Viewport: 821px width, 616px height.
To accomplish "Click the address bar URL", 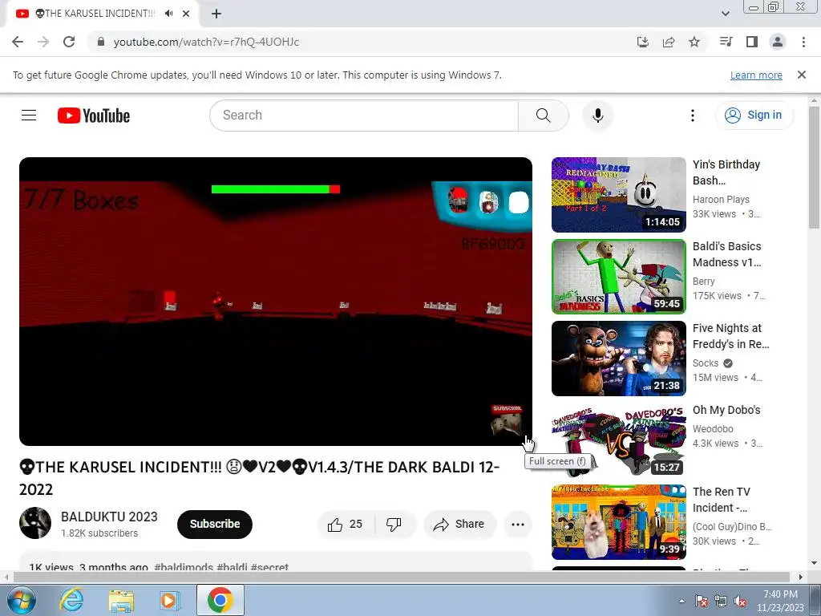I will click(206, 42).
